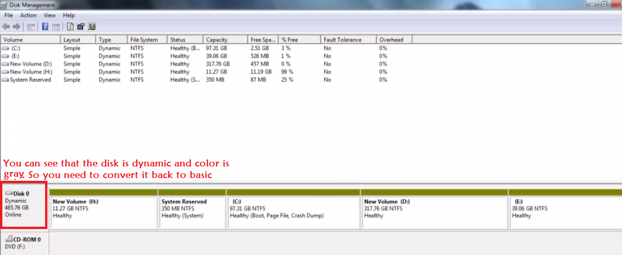Click the 317.76 GB capacity cell in list
The width and height of the screenshot is (622, 255).
click(218, 64)
